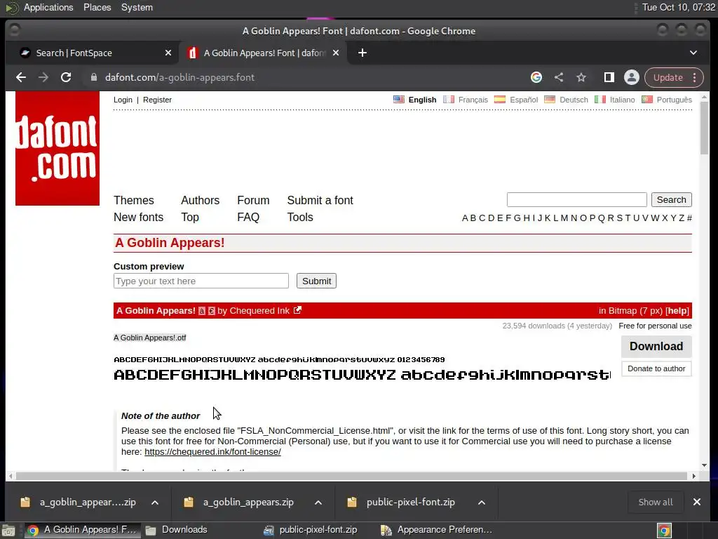Open a new tab with plus icon

pyautogui.click(x=363, y=53)
